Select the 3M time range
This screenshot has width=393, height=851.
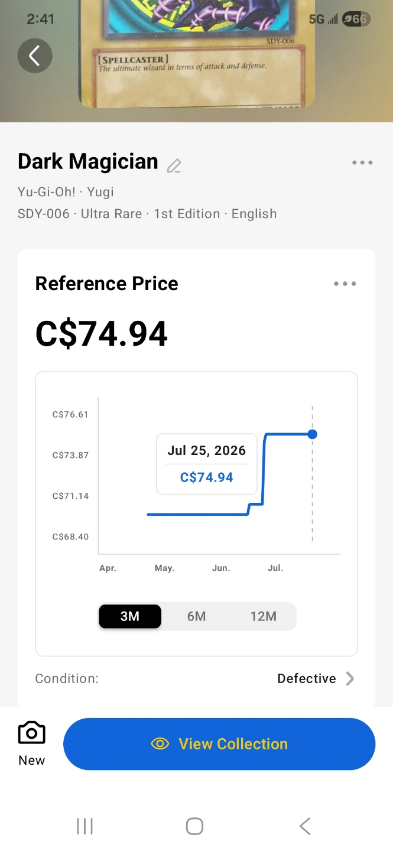pyautogui.click(x=130, y=616)
